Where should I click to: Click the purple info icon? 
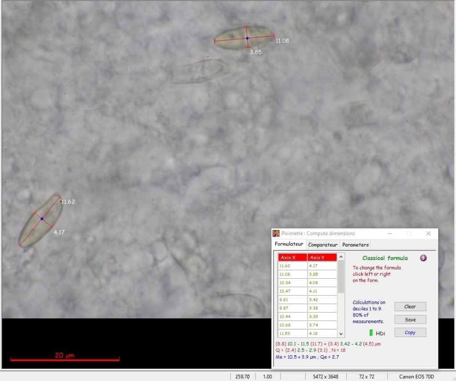[x=423, y=258]
